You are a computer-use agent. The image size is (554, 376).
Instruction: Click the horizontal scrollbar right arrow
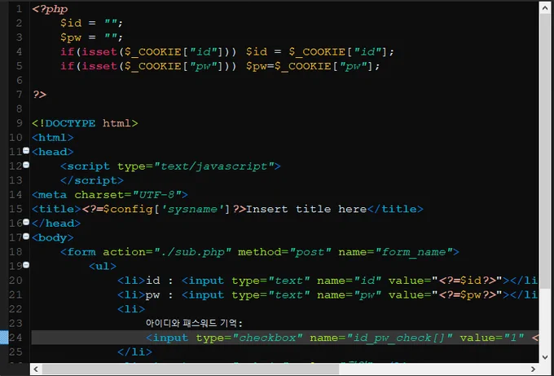[533, 369]
